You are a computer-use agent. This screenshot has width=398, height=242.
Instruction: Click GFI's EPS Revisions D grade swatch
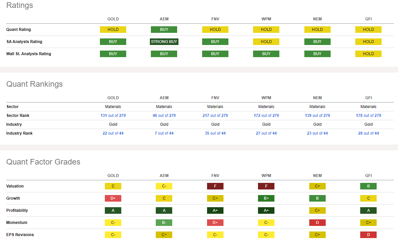[x=368, y=235]
